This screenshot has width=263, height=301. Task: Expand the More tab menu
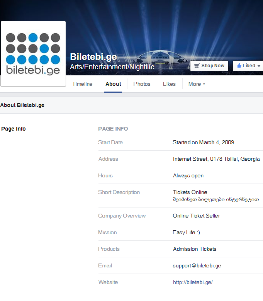click(x=197, y=84)
